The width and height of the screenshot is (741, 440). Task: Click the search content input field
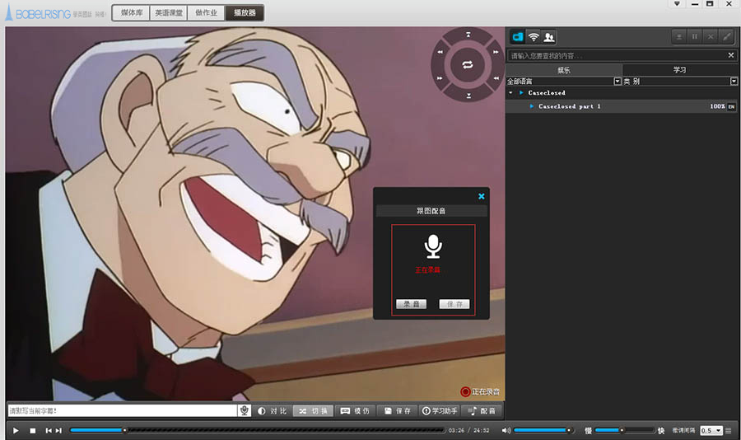click(x=618, y=56)
